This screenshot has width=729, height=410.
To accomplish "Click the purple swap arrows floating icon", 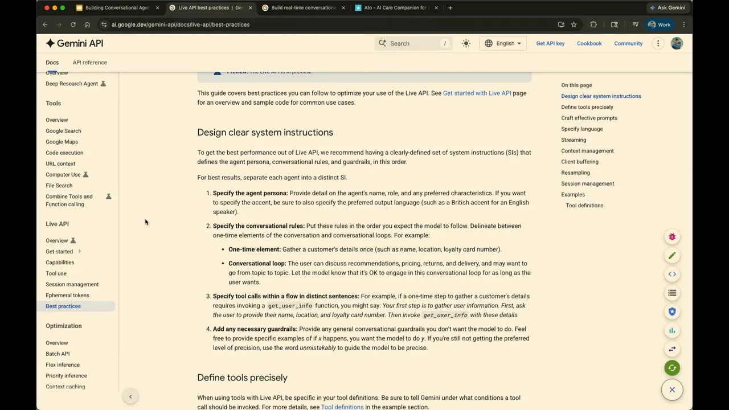I will [x=672, y=349].
